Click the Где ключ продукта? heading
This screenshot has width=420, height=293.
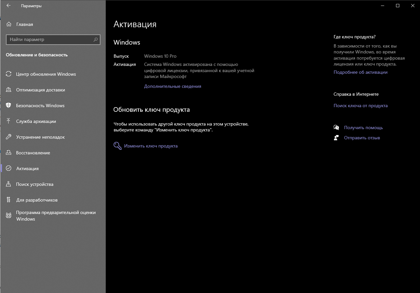point(355,37)
